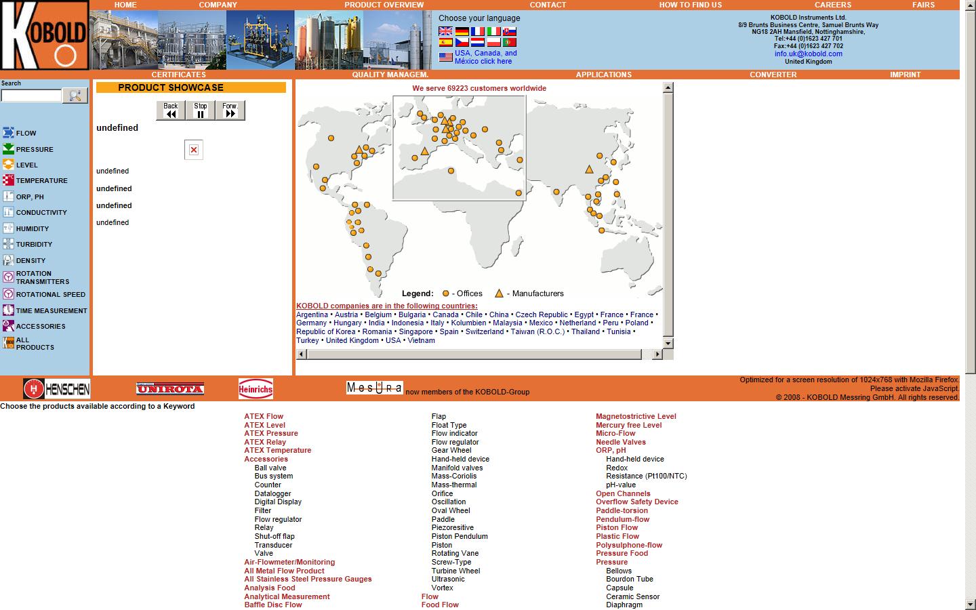Open the ALL PRODUCTS sidebar link
The image size is (976, 610).
(x=35, y=344)
